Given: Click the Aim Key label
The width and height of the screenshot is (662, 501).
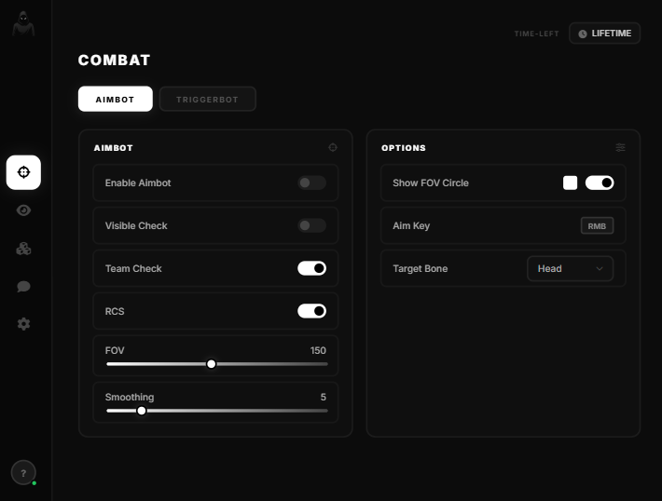Looking at the screenshot, I should [411, 225].
